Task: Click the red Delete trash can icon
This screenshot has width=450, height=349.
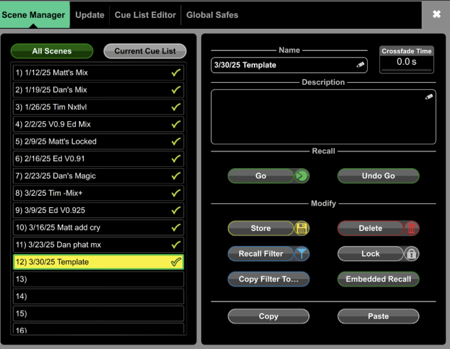Action: (x=411, y=229)
